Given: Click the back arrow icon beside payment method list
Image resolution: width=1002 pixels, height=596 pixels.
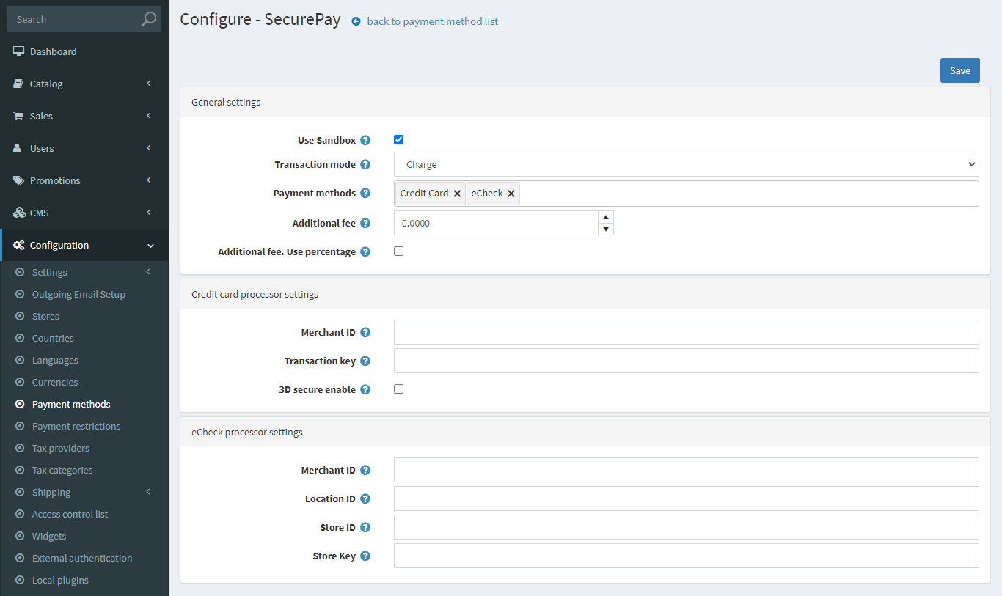Looking at the screenshot, I should coord(356,21).
